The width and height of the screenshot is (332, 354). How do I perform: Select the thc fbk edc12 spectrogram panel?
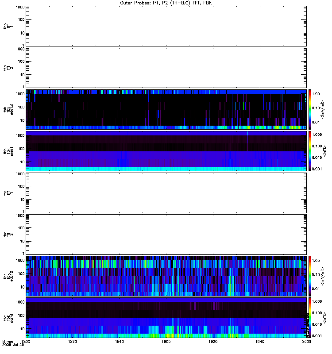pyautogui.click(x=166, y=276)
